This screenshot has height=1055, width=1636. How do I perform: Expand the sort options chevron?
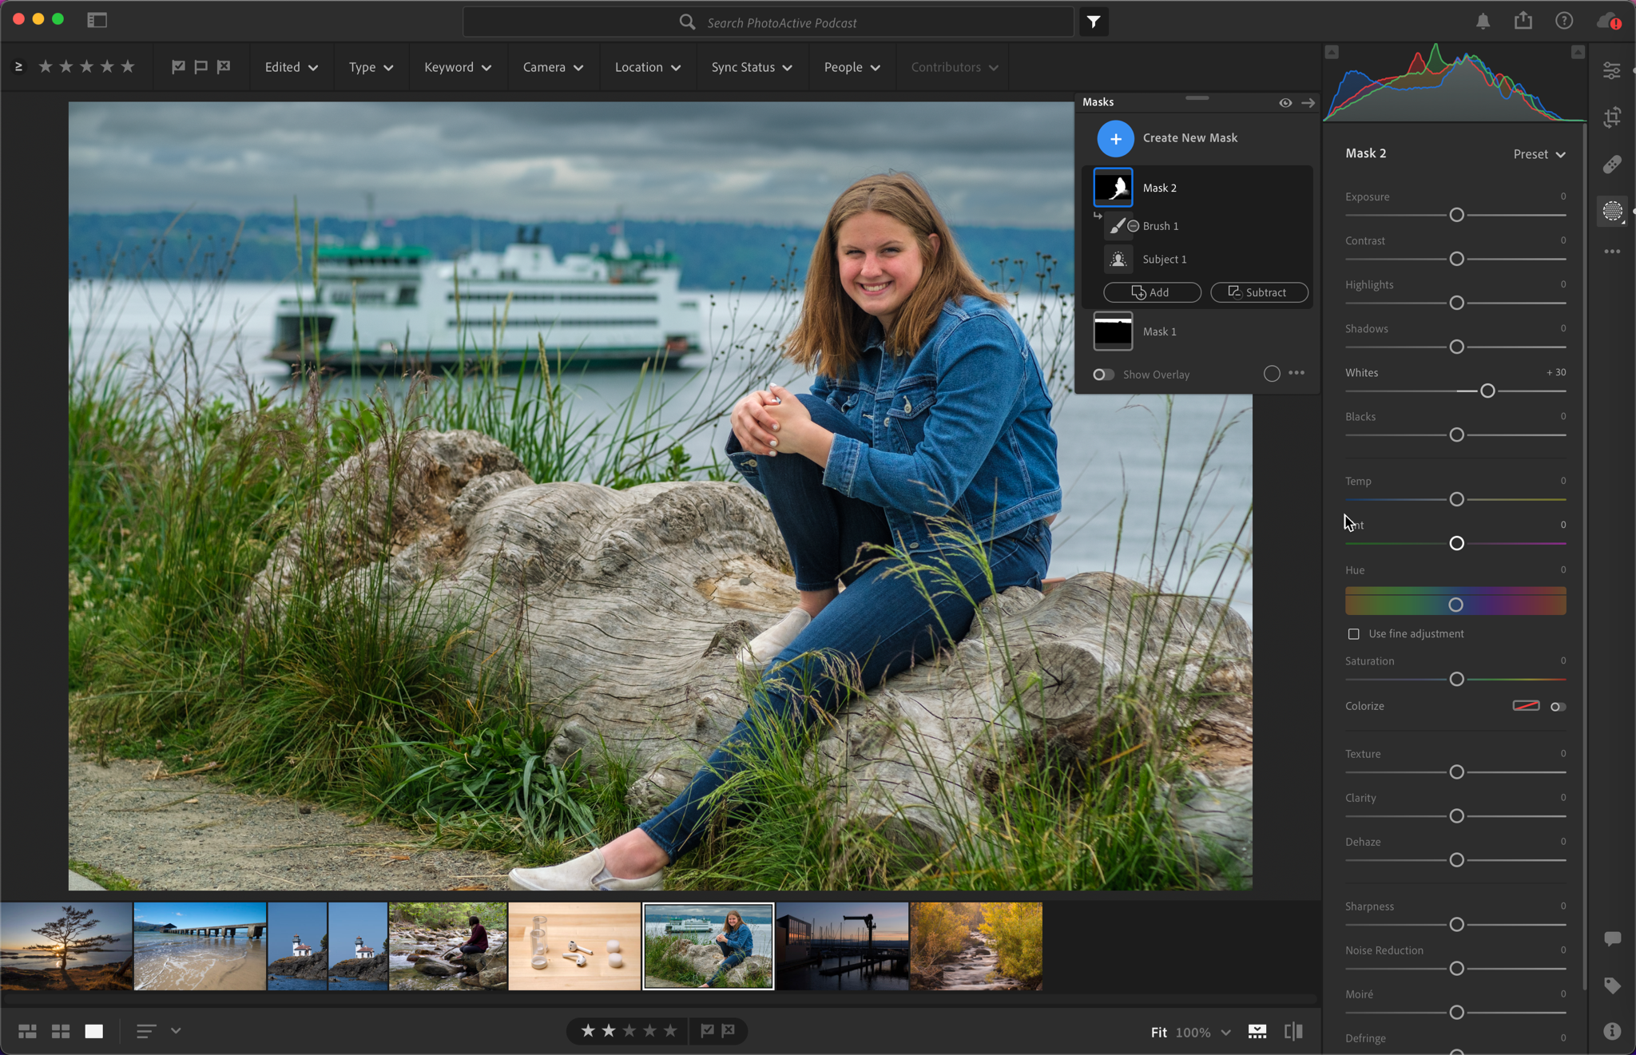(x=176, y=1031)
